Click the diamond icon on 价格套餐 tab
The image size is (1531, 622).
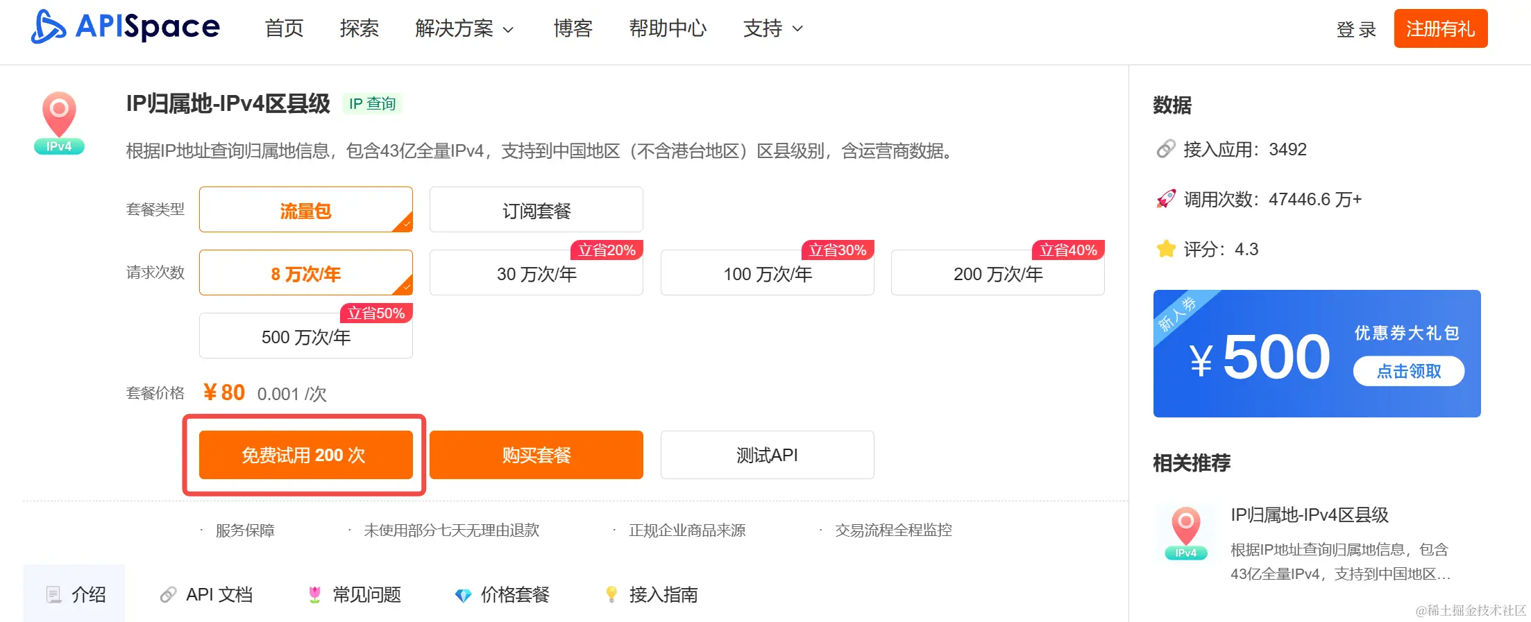[x=463, y=595]
